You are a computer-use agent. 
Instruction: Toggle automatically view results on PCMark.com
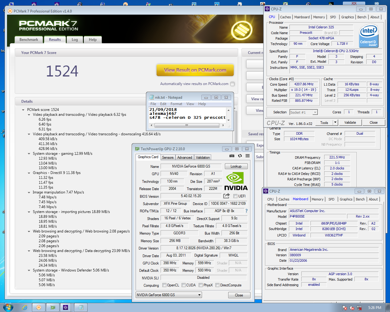pyautogui.click(x=232, y=84)
